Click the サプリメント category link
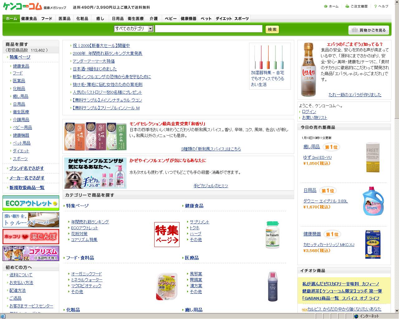This screenshot has width=399, height=319. point(199,222)
